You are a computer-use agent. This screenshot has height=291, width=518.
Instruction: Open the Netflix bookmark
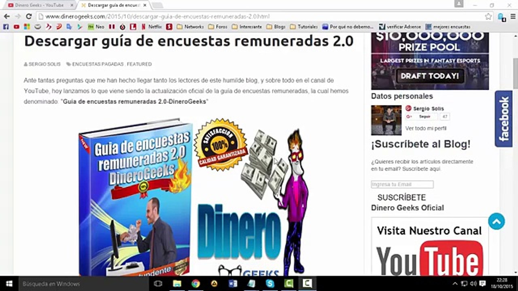[x=152, y=27]
